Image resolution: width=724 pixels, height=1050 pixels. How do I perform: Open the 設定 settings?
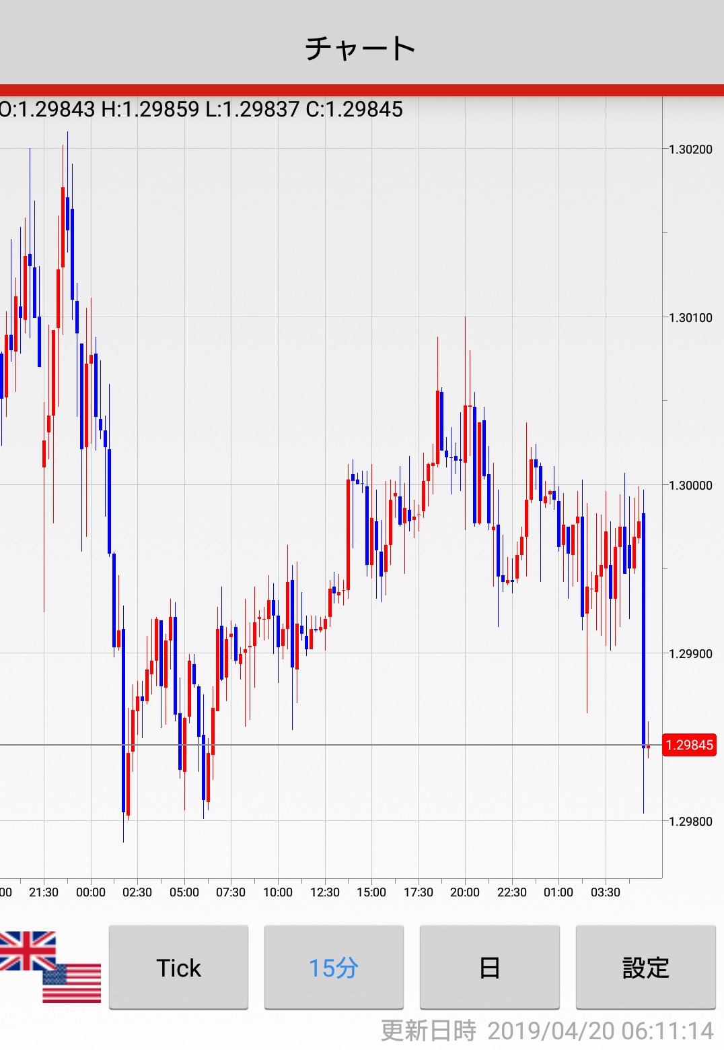pos(645,967)
